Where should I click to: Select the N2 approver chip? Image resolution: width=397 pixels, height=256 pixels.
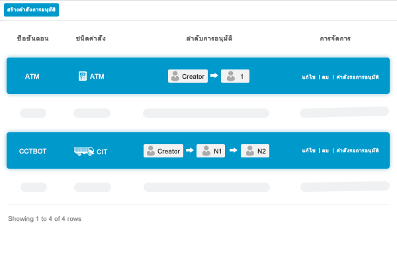point(255,151)
